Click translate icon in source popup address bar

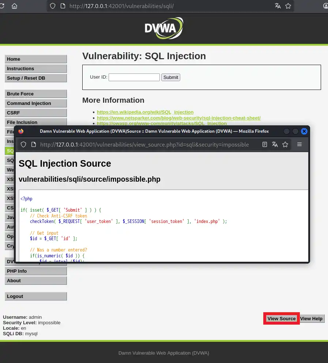coord(275,144)
